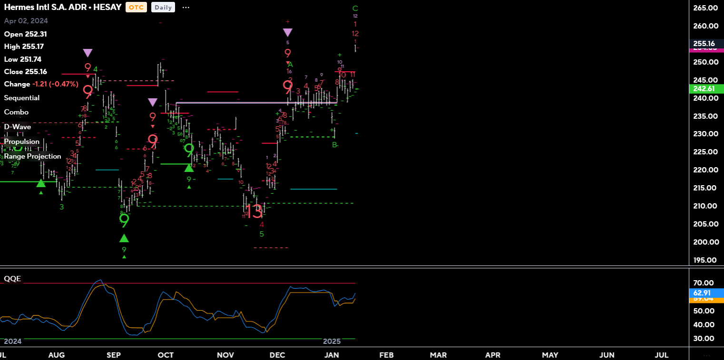
Task: Open the Daily timeframe selector
Action: coord(163,8)
